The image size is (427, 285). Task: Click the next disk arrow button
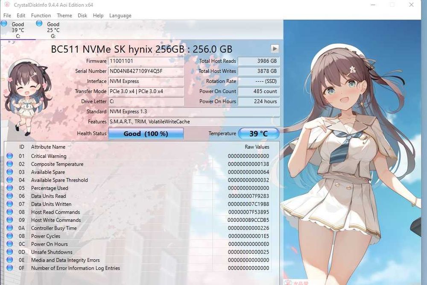coord(275,49)
